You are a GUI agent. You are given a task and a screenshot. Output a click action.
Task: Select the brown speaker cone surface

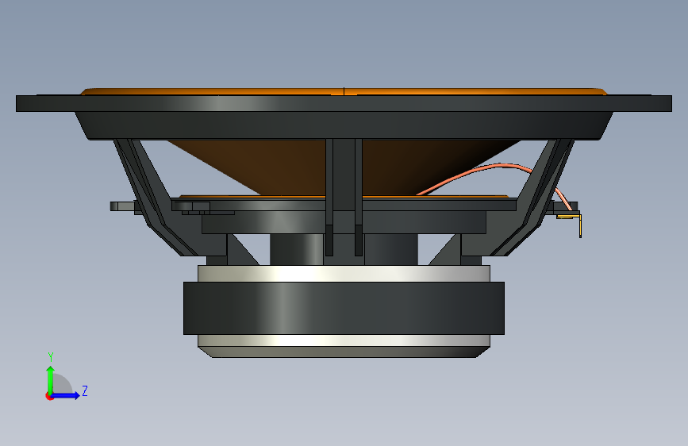(290, 169)
